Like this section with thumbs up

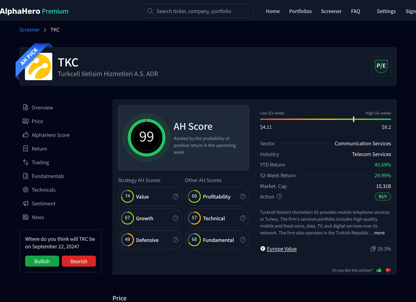(x=379, y=270)
